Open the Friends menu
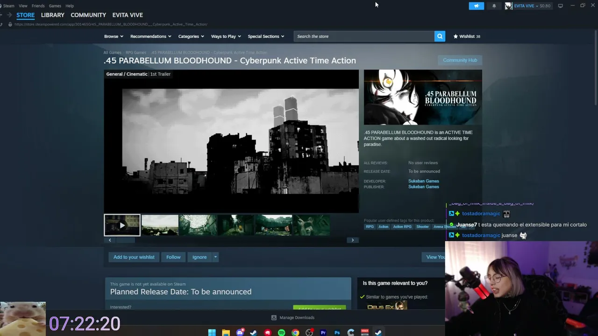 [38, 6]
